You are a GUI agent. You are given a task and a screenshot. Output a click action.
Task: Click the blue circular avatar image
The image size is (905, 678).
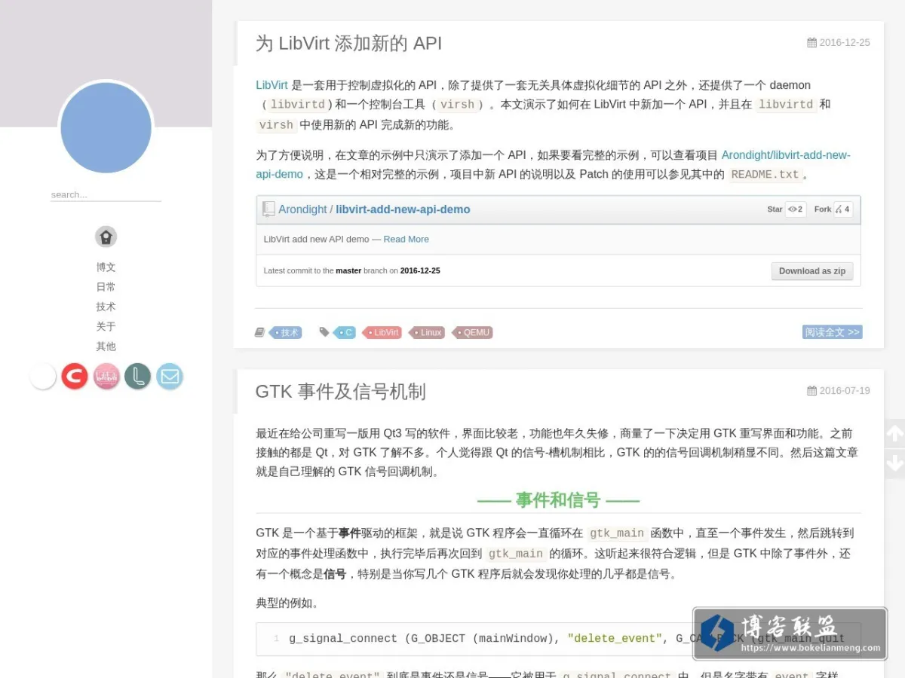click(106, 127)
